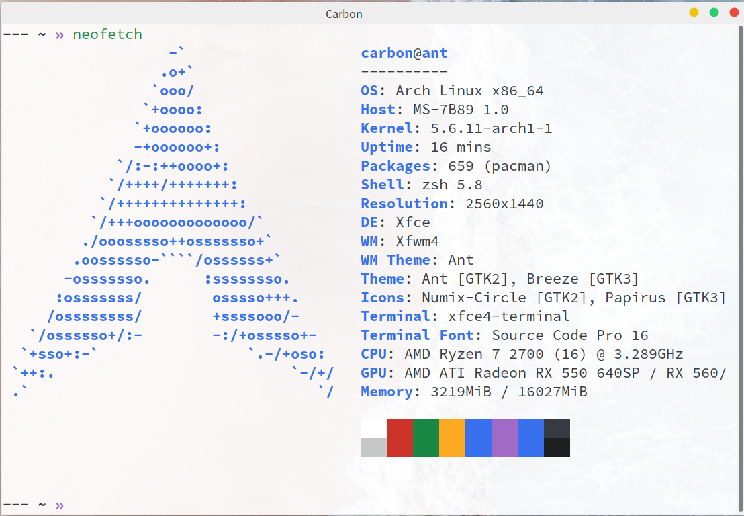Click the Carbon window title
Screen dimensions: 744x516
[x=344, y=14]
